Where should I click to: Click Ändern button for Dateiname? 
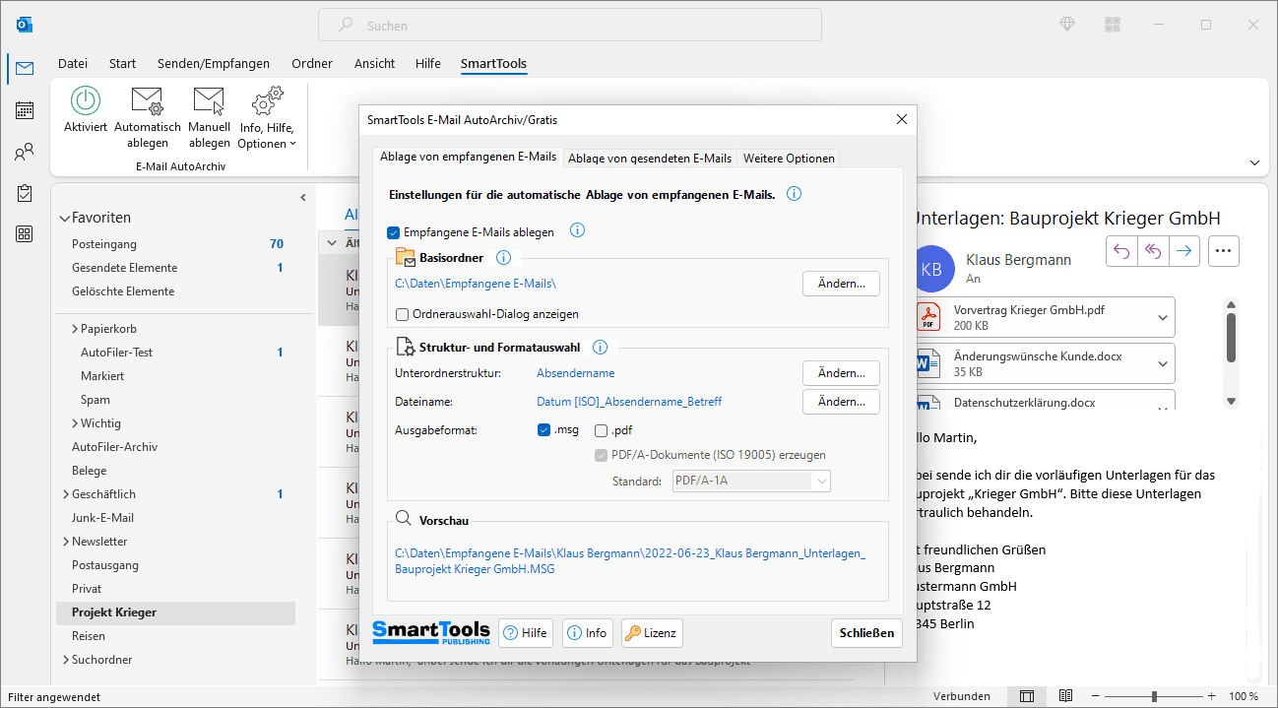coord(841,402)
